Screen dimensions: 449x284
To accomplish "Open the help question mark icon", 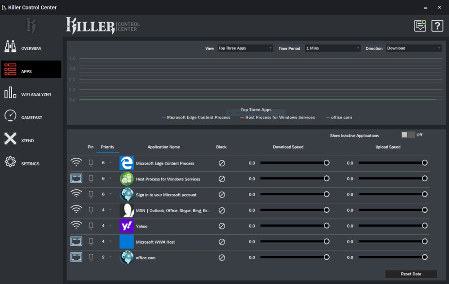I will [x=437, y=26].
